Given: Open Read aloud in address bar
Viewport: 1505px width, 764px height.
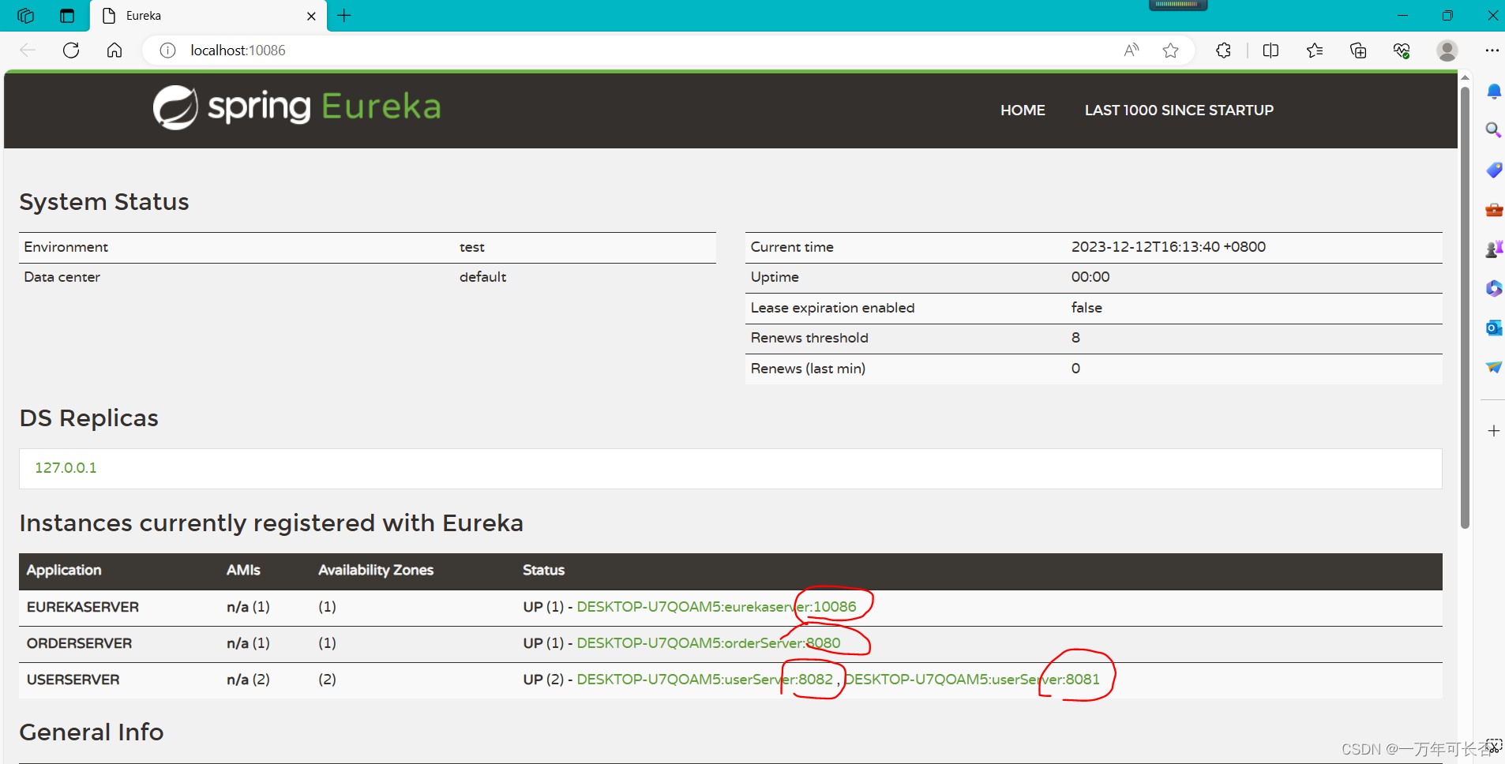Looking at the screenshot, I should pyautogui.click(x=1132, y=51).
